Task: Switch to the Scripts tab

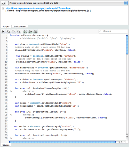Action: (6, 27)
